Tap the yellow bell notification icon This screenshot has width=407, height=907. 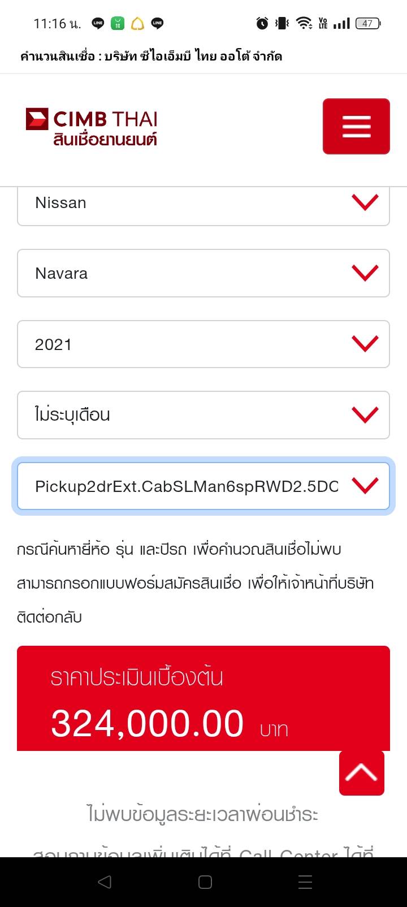137,23
